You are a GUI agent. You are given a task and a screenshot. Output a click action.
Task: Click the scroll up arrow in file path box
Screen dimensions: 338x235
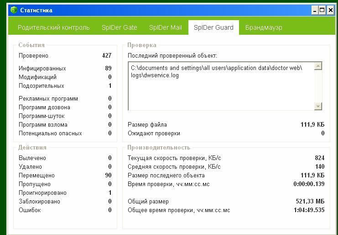click(x=318, y=66)
